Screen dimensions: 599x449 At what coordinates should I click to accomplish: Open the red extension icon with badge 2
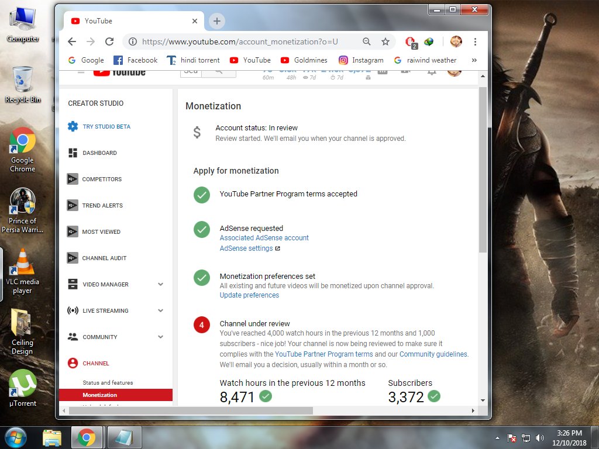[411, 42]
